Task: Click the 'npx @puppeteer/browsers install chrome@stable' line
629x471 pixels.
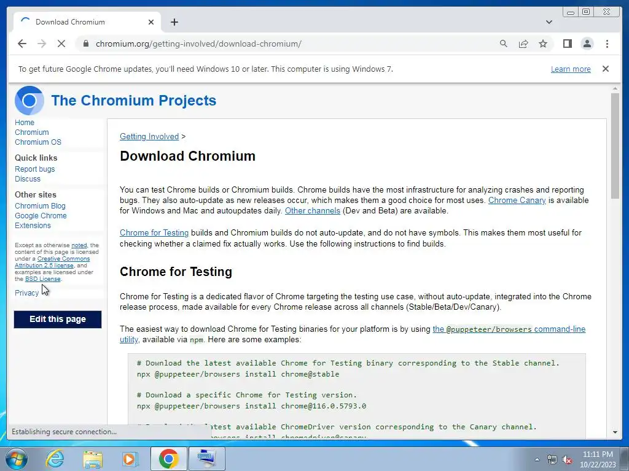Action: (x=238, y=374)
